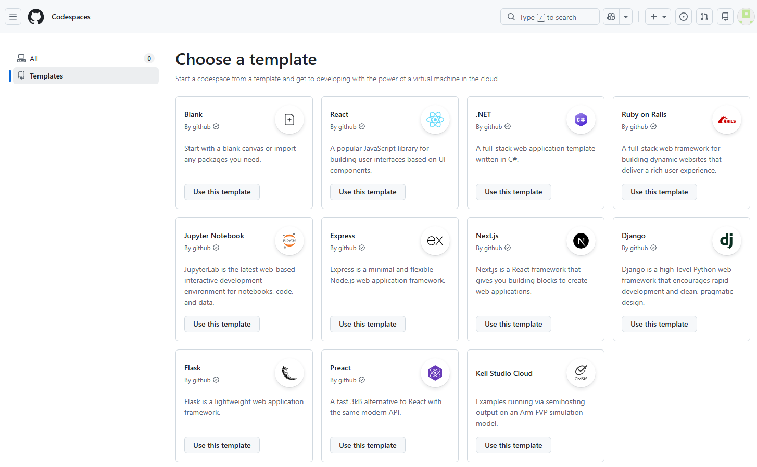Click 'By github' text on Django card
The height and width of the screenshot is (467, 757).
click(x=635, y=248)
